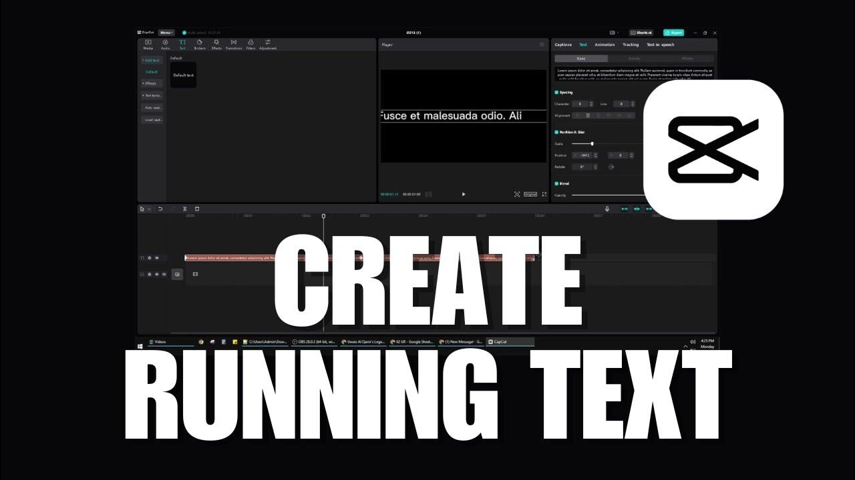Open Auto captions in sidebar

coord(152,107)
